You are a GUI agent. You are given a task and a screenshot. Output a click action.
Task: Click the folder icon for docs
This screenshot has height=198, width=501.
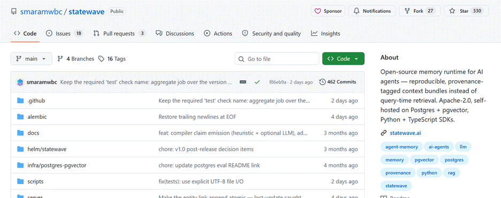click(x=20, y=133)
